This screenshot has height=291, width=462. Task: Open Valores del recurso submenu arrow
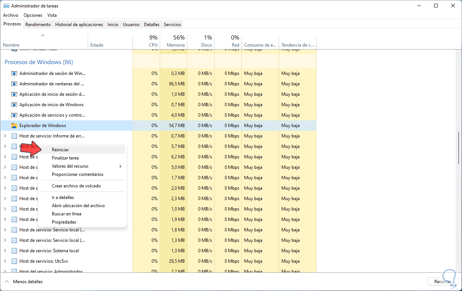(120, 166)
